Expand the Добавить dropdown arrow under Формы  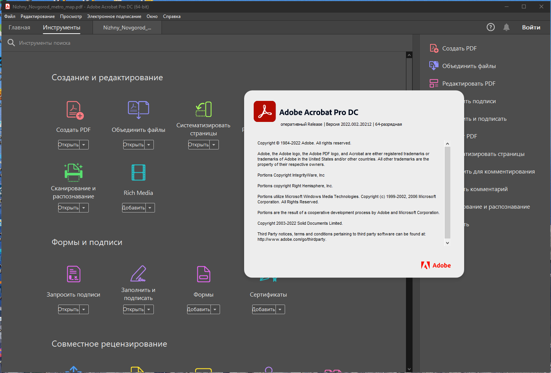point(215,309)
